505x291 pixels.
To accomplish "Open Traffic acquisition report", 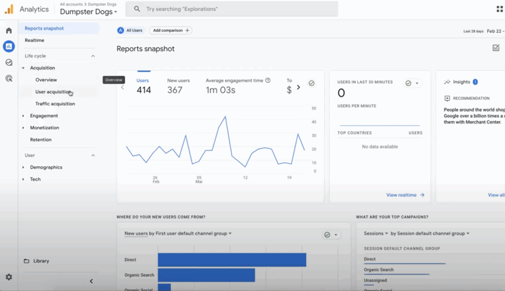I will (55, 104).
